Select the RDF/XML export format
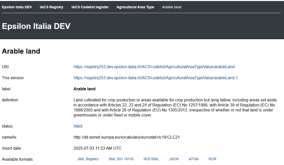 (x=151, y=159)
